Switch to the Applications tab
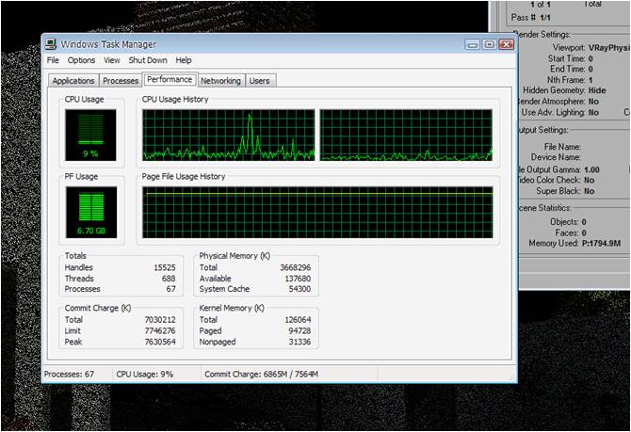 pos(73,81)
